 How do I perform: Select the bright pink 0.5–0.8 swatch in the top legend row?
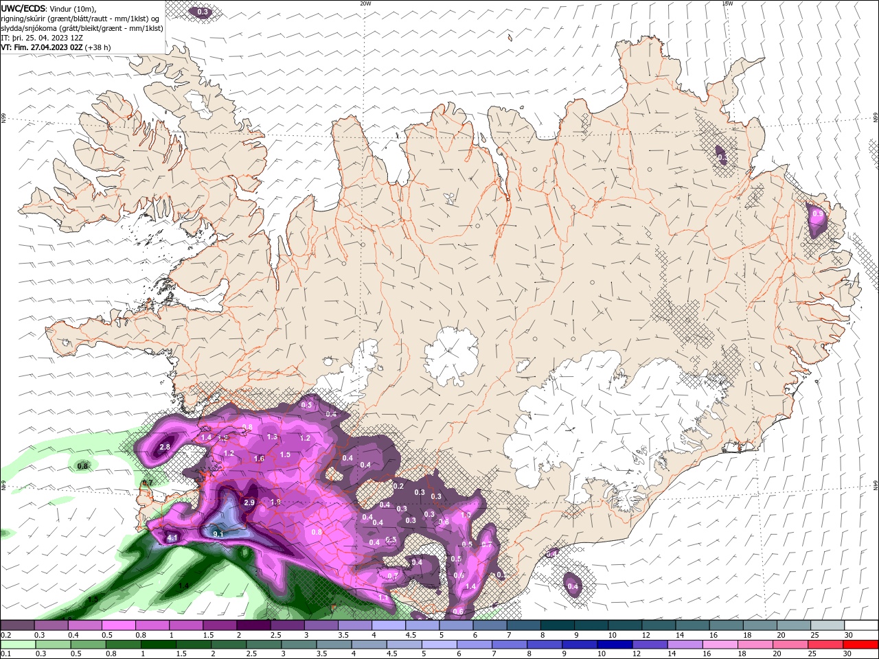pos(119,625)
